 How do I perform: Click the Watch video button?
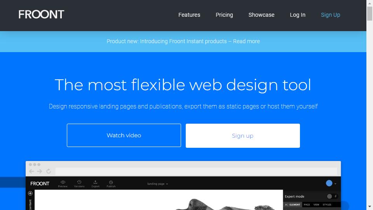[124, 135]
